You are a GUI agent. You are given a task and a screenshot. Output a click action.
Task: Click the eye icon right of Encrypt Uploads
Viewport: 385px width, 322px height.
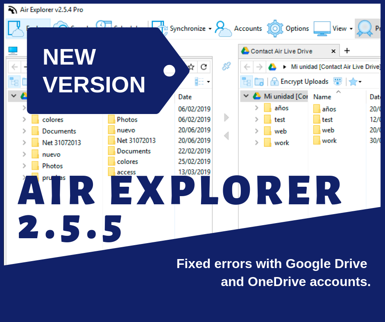click(x=337, y=82)
